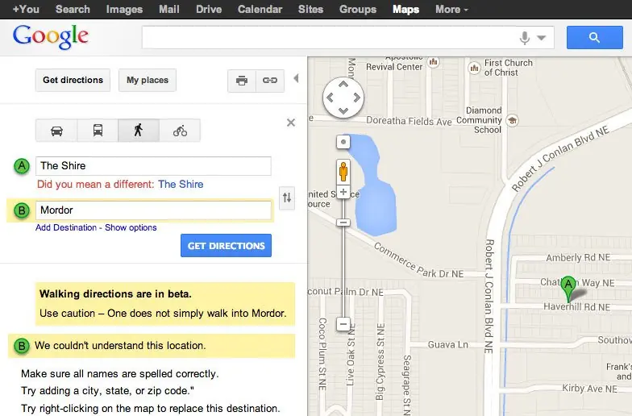Click 'Amberly Rd NE' street label

[578, 258]
